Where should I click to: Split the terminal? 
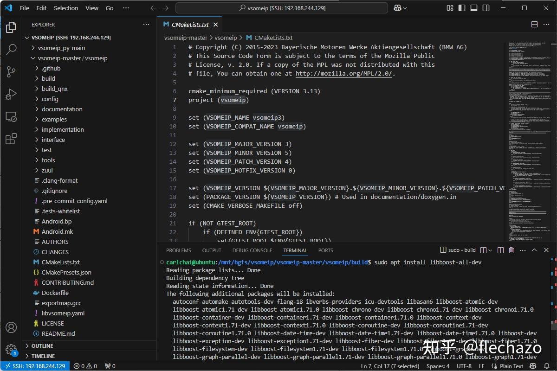tap(500, 250)
